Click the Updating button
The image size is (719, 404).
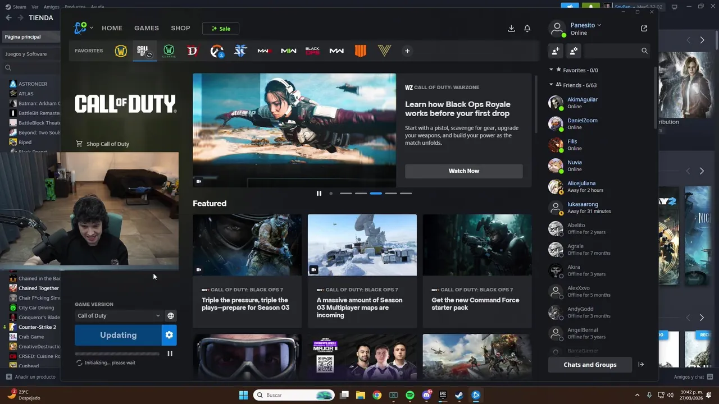click(119, 335)
